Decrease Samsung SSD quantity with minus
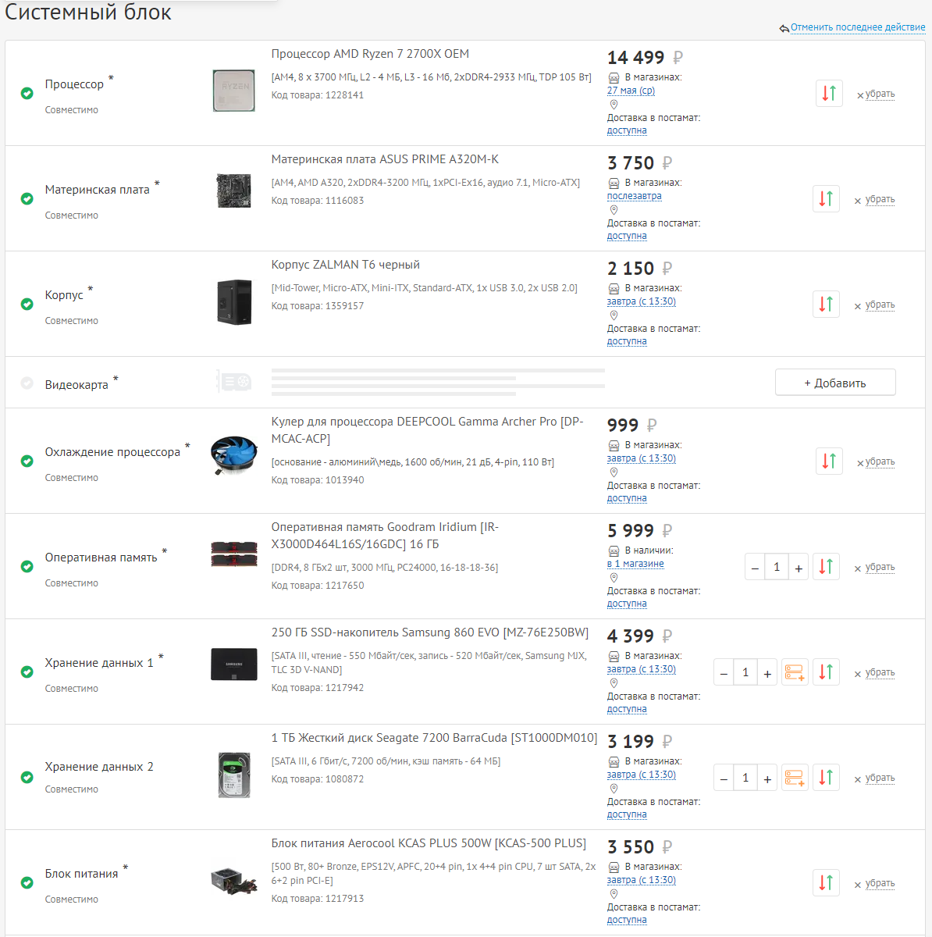 (724, 672)
